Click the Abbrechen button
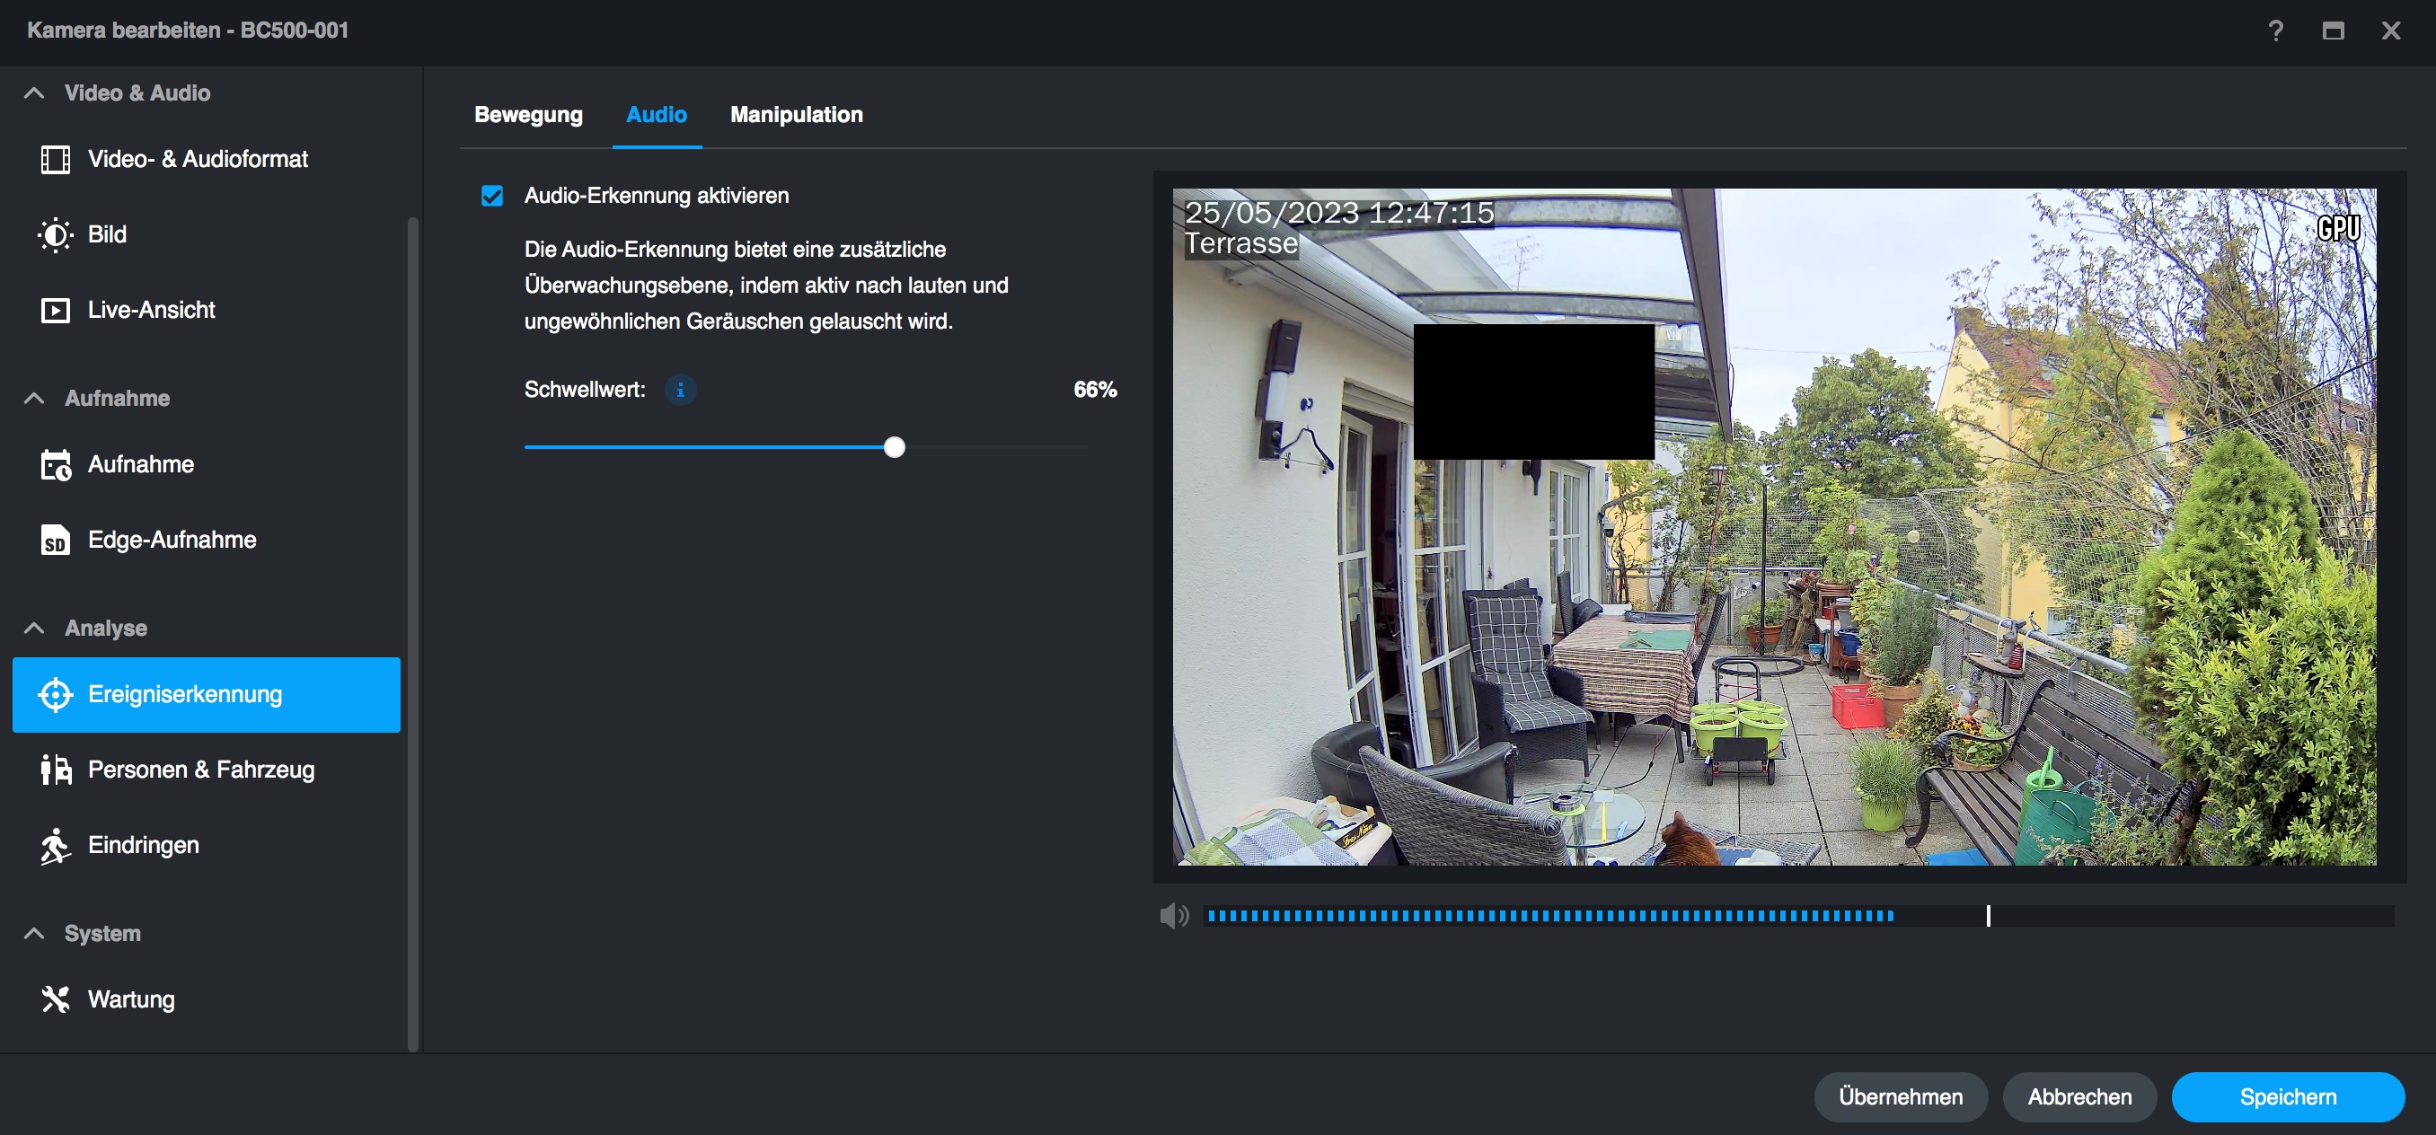 point(2079,1096)
